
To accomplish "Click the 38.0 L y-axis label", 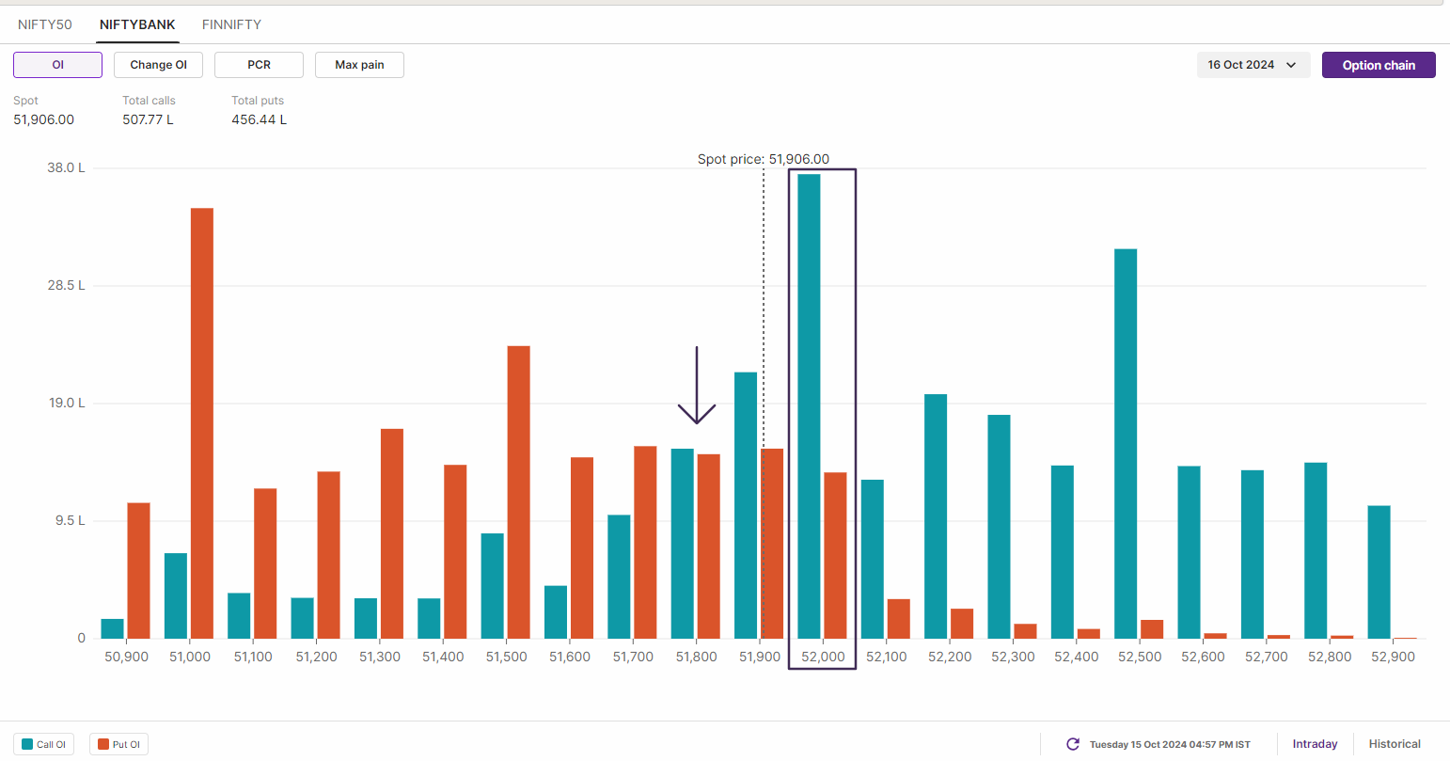I will pyautogui.click(x=66, y=167).
